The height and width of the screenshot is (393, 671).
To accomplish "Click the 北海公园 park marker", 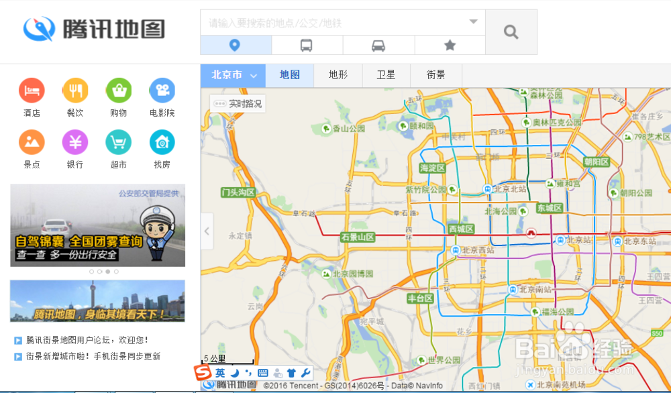I will (x=523, y=211).
